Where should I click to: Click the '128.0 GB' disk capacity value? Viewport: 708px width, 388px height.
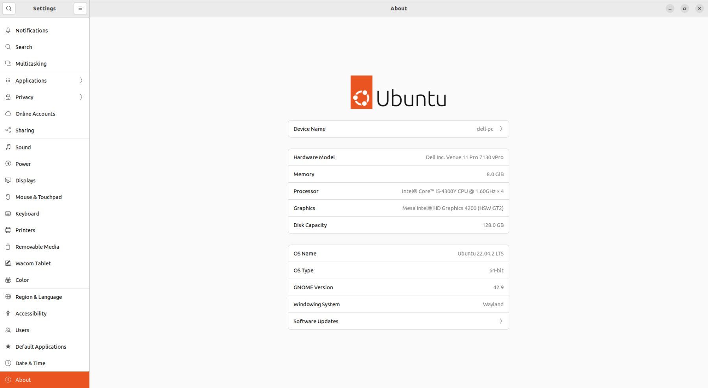click(493, 225)
